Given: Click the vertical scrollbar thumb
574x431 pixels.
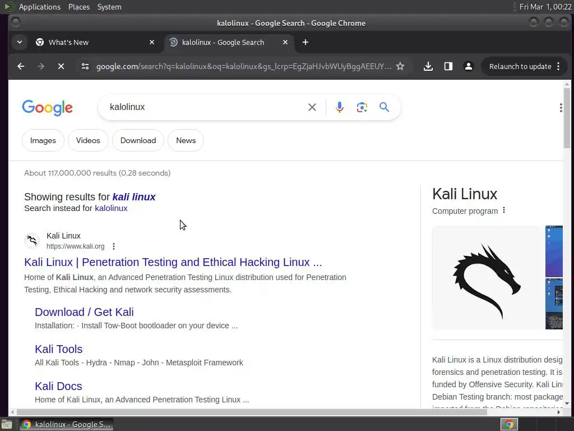Looking at the screenshot, I should (x=567, y=118).
